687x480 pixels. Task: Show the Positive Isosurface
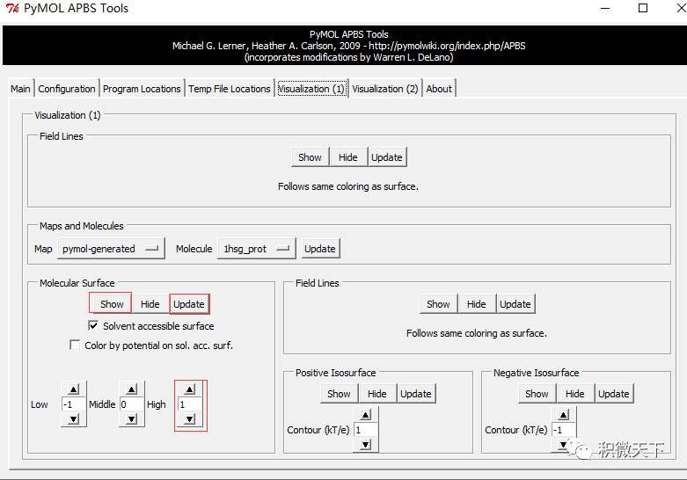339,394
